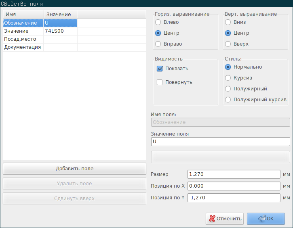Cancel the dialog with 'Отменить'

pyautogui.click(x=225, y=218)
